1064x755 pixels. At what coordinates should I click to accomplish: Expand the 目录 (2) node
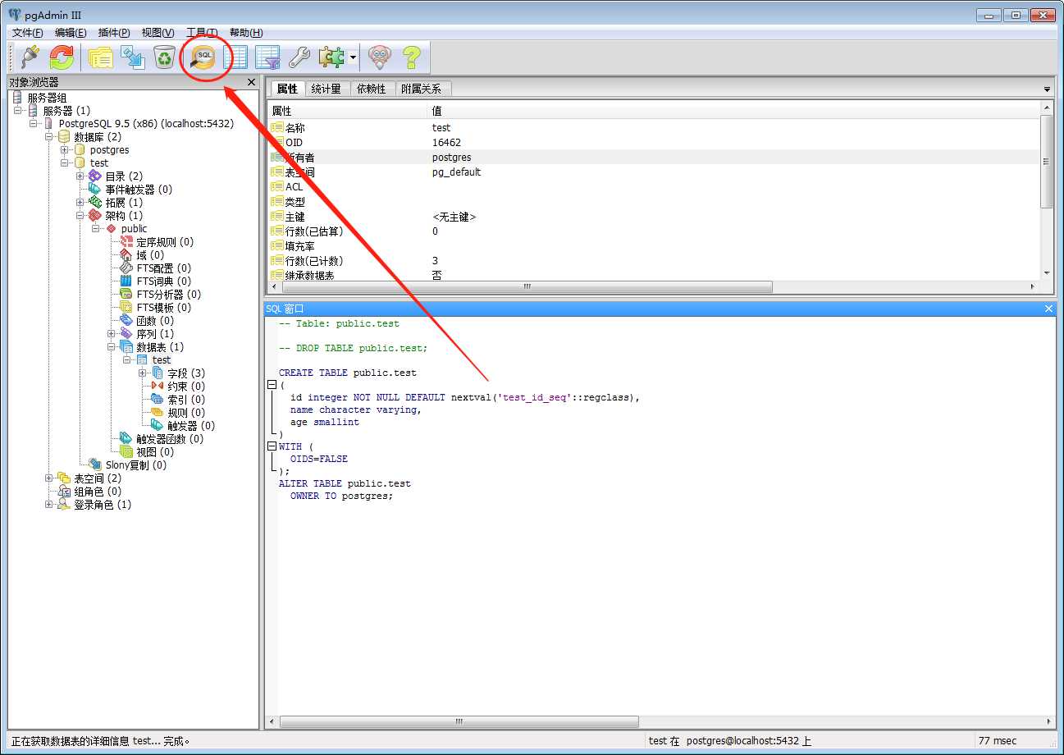[80, 176]
